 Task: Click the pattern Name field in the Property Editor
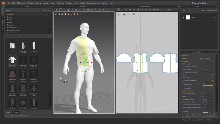(206, 58)
